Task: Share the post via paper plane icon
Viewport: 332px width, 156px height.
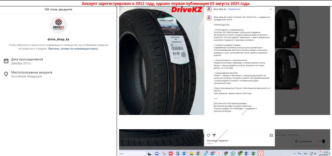Action: point(214,135)
